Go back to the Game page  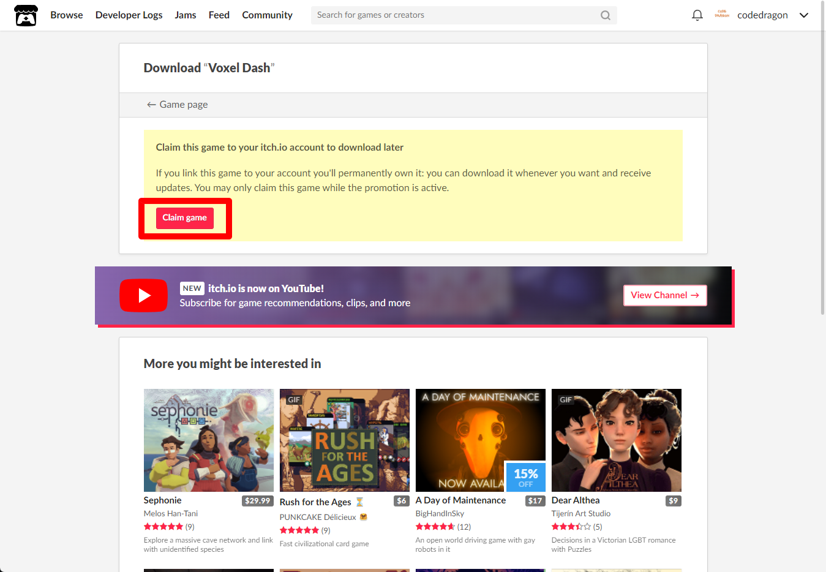(x=177, y=105)
